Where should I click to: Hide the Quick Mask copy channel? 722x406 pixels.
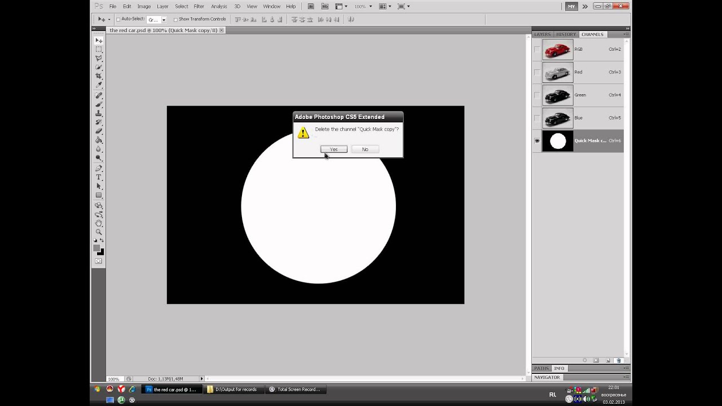coord(537,141)
